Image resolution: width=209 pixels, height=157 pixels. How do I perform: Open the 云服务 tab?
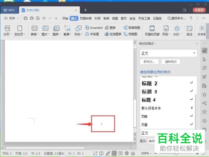click(157, 18)
